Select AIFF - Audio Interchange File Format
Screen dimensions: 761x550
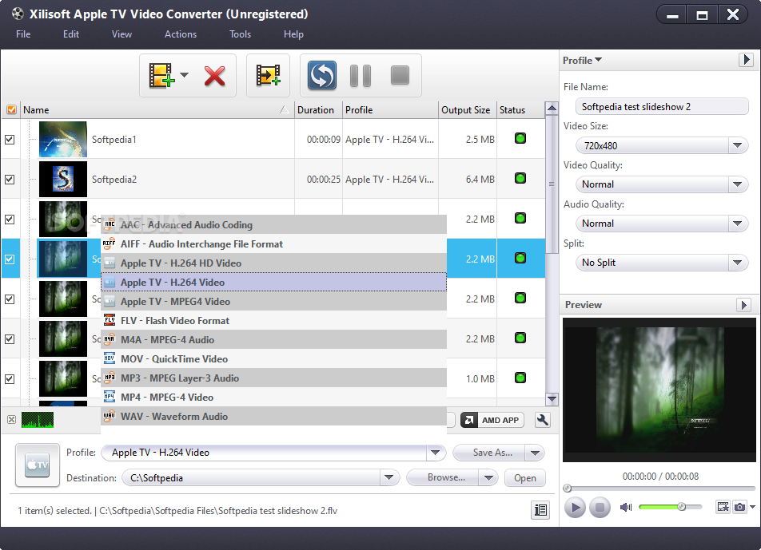coord(273,243)
